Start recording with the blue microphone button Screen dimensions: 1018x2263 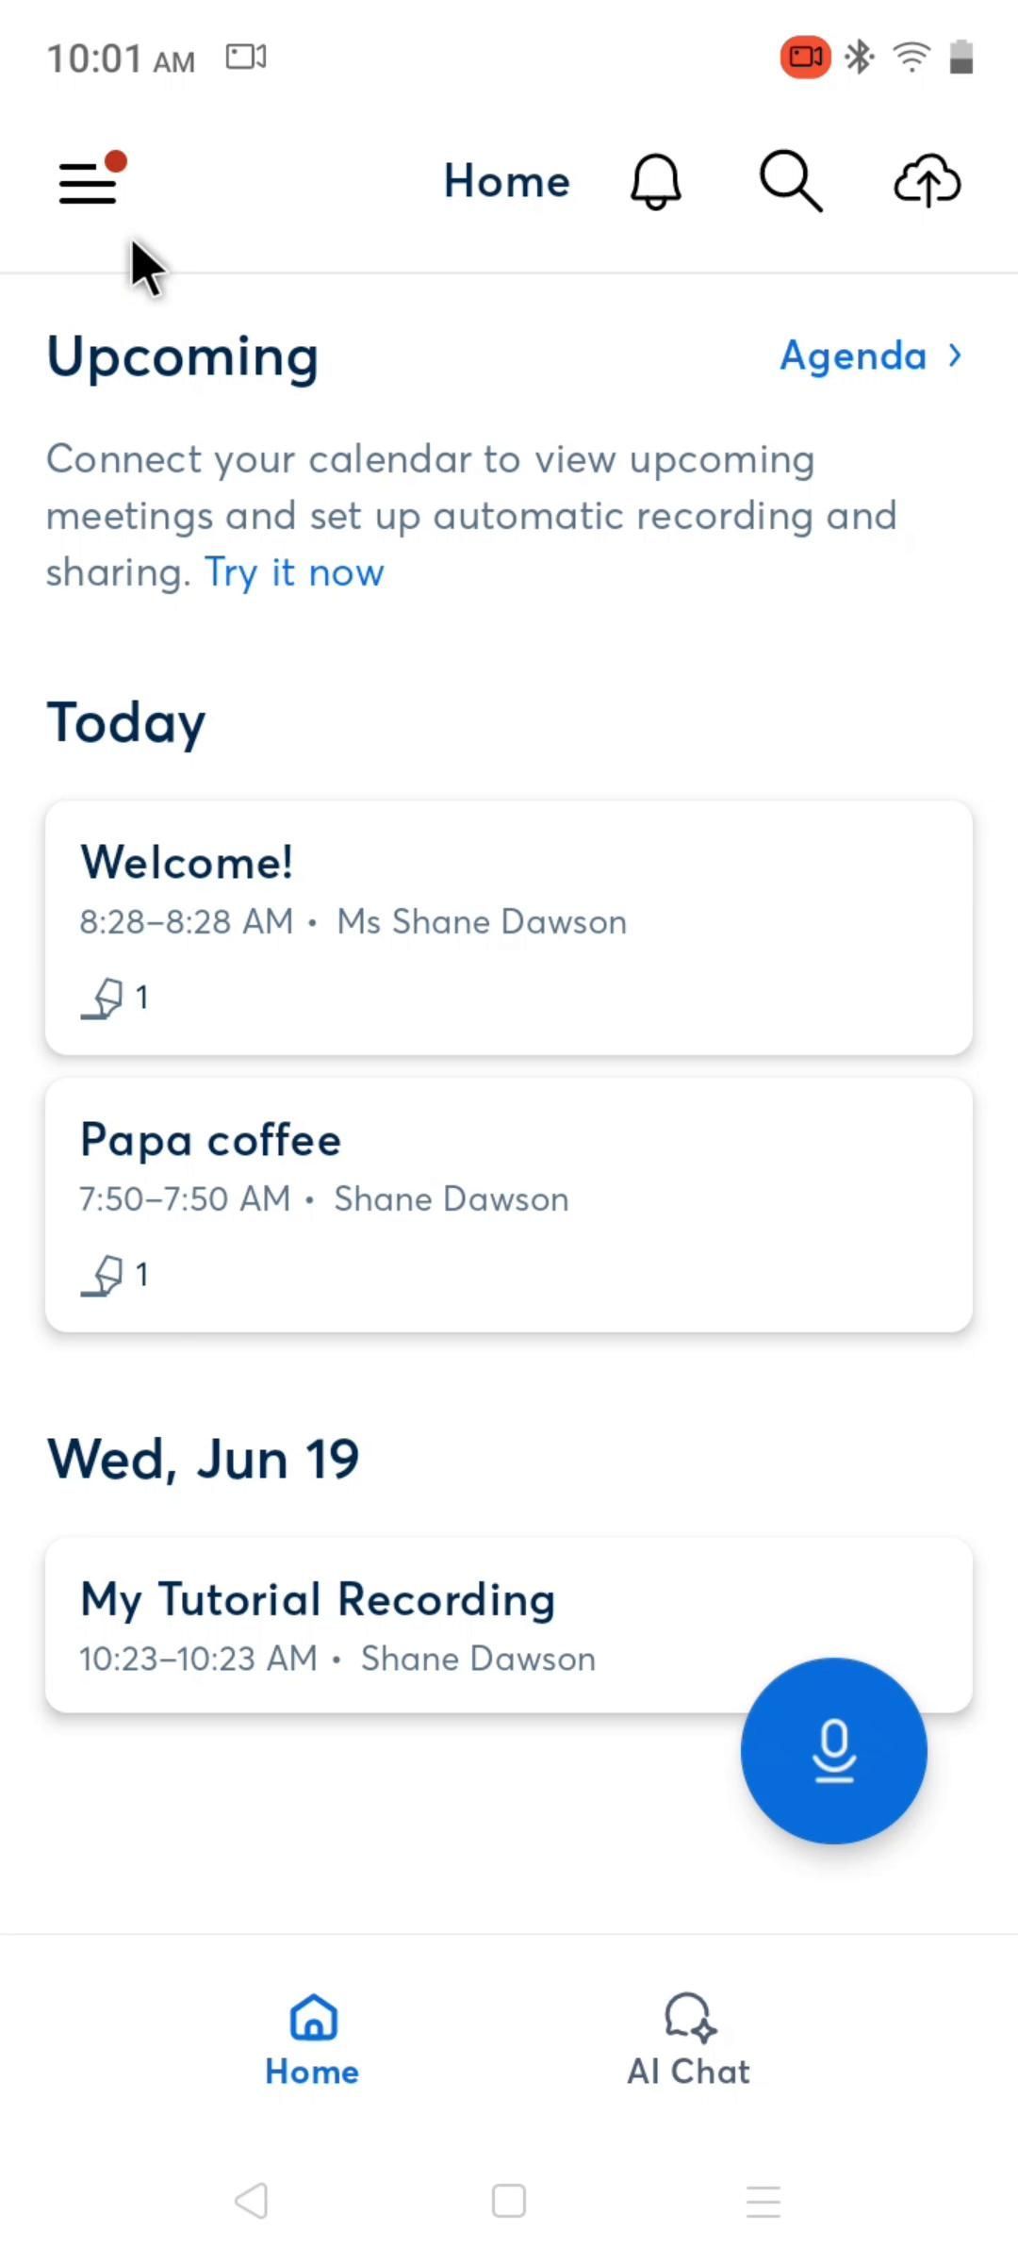click(x=833, y=1750)
